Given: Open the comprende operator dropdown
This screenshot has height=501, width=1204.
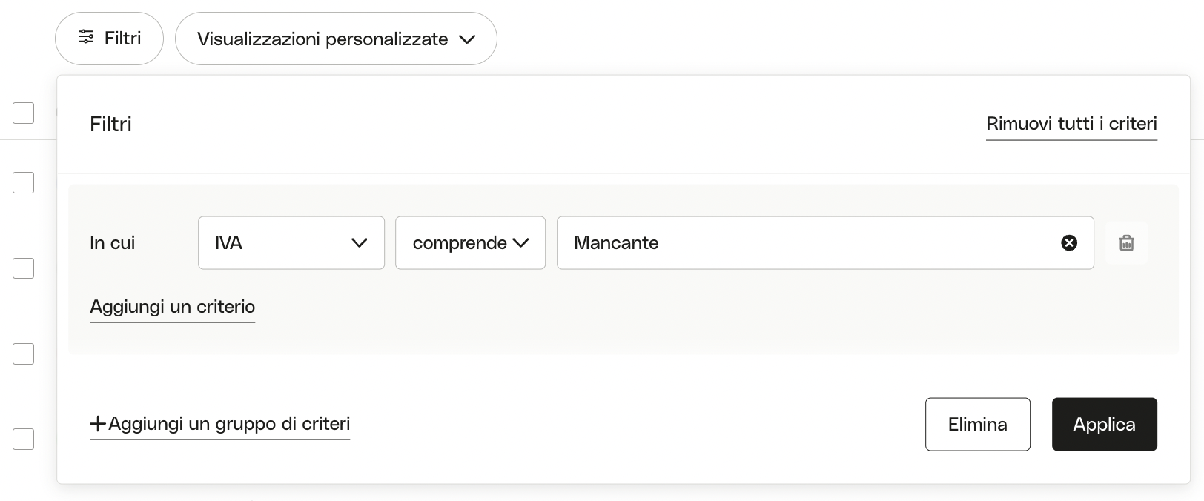Looking at the screenshot, I should click(x=470, y=242).
